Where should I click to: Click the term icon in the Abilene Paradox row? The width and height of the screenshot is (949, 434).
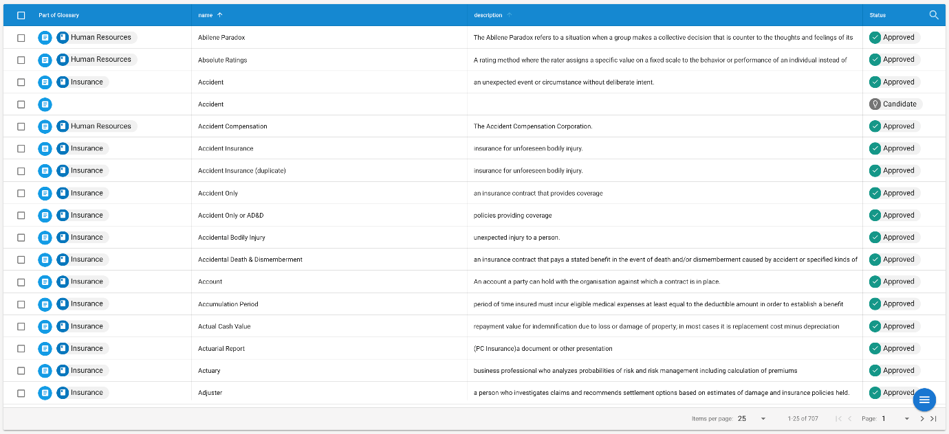(x=45, y=38)
